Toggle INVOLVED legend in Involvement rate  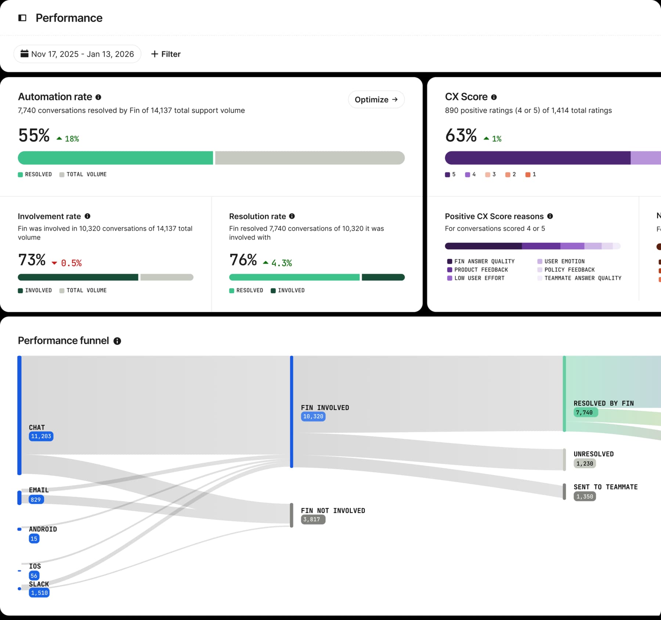(x=35, y=290)
